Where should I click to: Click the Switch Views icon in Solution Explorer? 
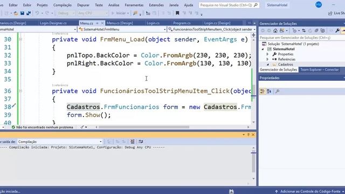[x=282, y=31]
